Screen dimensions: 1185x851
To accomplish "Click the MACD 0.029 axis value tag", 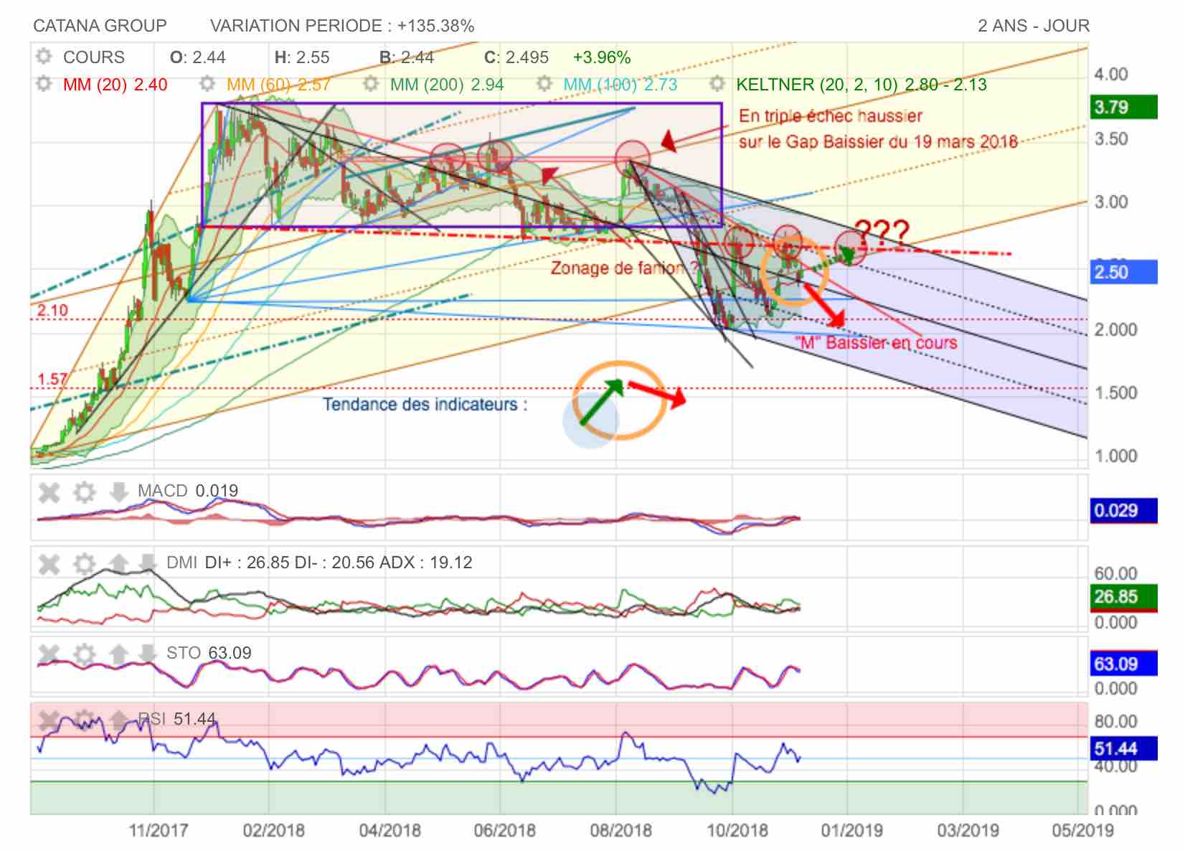I will tap(1123, 511).
